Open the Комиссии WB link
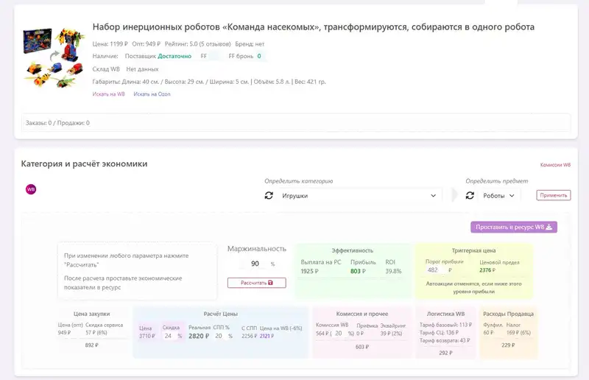 tap(555, 165)
